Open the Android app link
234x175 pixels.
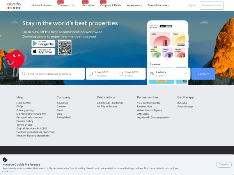pyautogui.click(x=185, y=107)
